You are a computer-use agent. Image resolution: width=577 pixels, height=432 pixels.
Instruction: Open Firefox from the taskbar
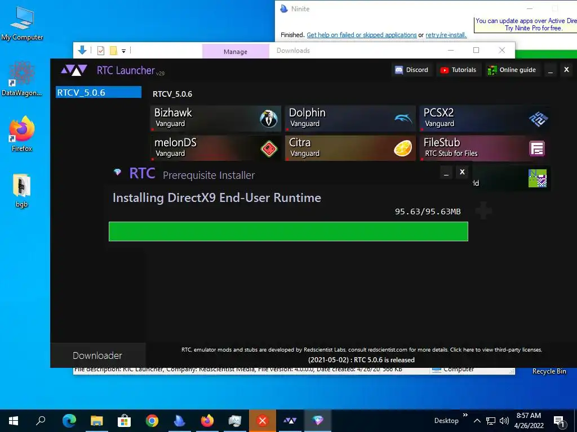click(207, 421)
